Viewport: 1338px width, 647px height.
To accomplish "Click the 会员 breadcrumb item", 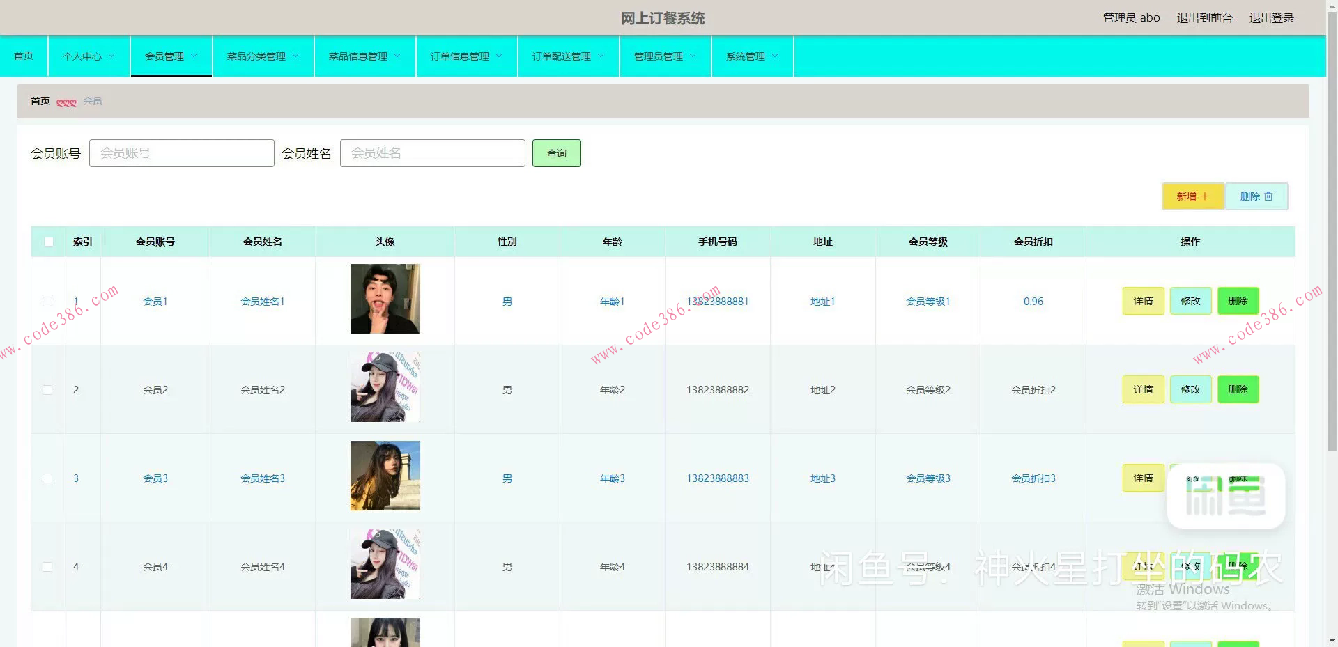I will pyautogui.click(x=93, y=101).
